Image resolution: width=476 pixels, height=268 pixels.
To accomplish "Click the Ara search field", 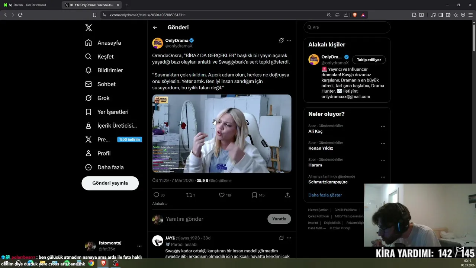I will [x=347, y=27].
